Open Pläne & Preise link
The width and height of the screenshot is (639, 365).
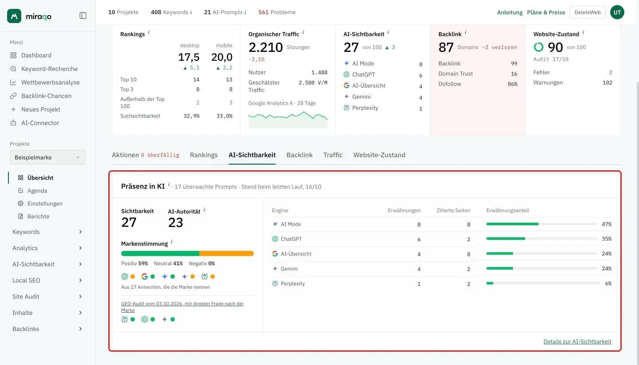546,12
